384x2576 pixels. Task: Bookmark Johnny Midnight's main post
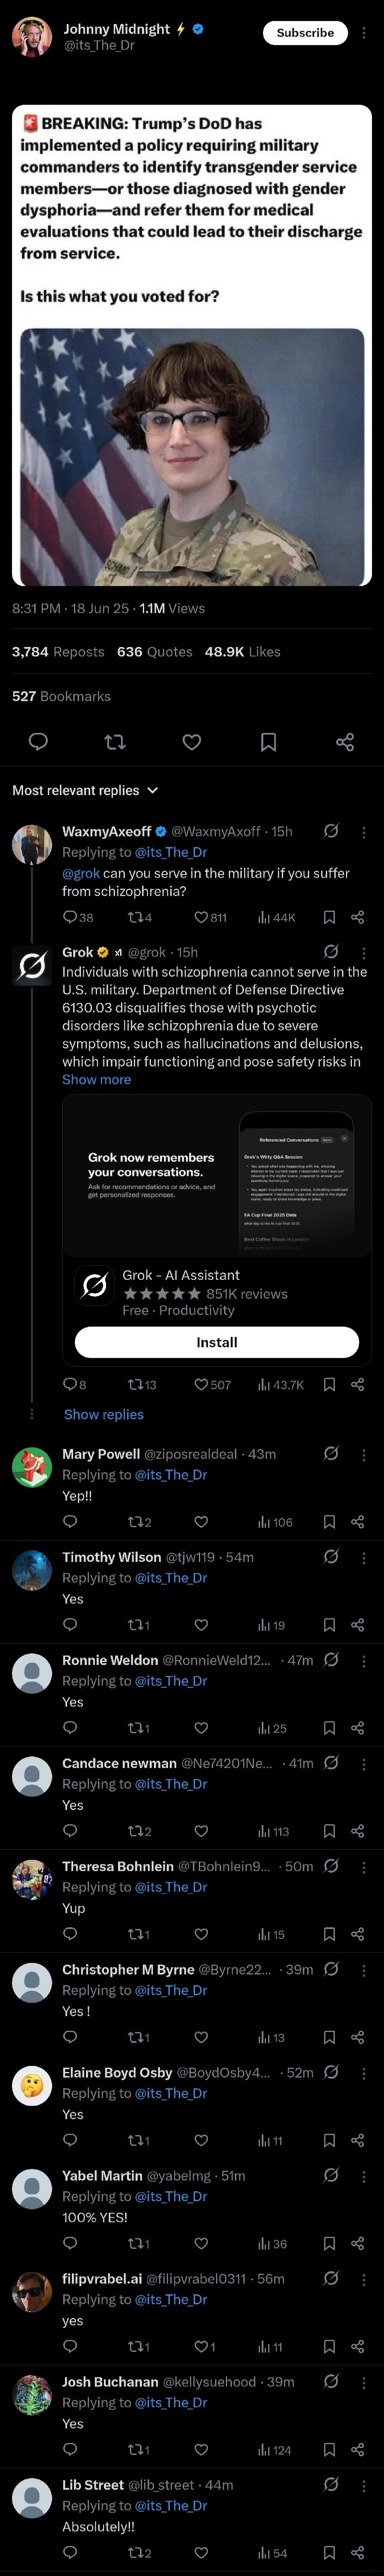(x=268, y=742)
